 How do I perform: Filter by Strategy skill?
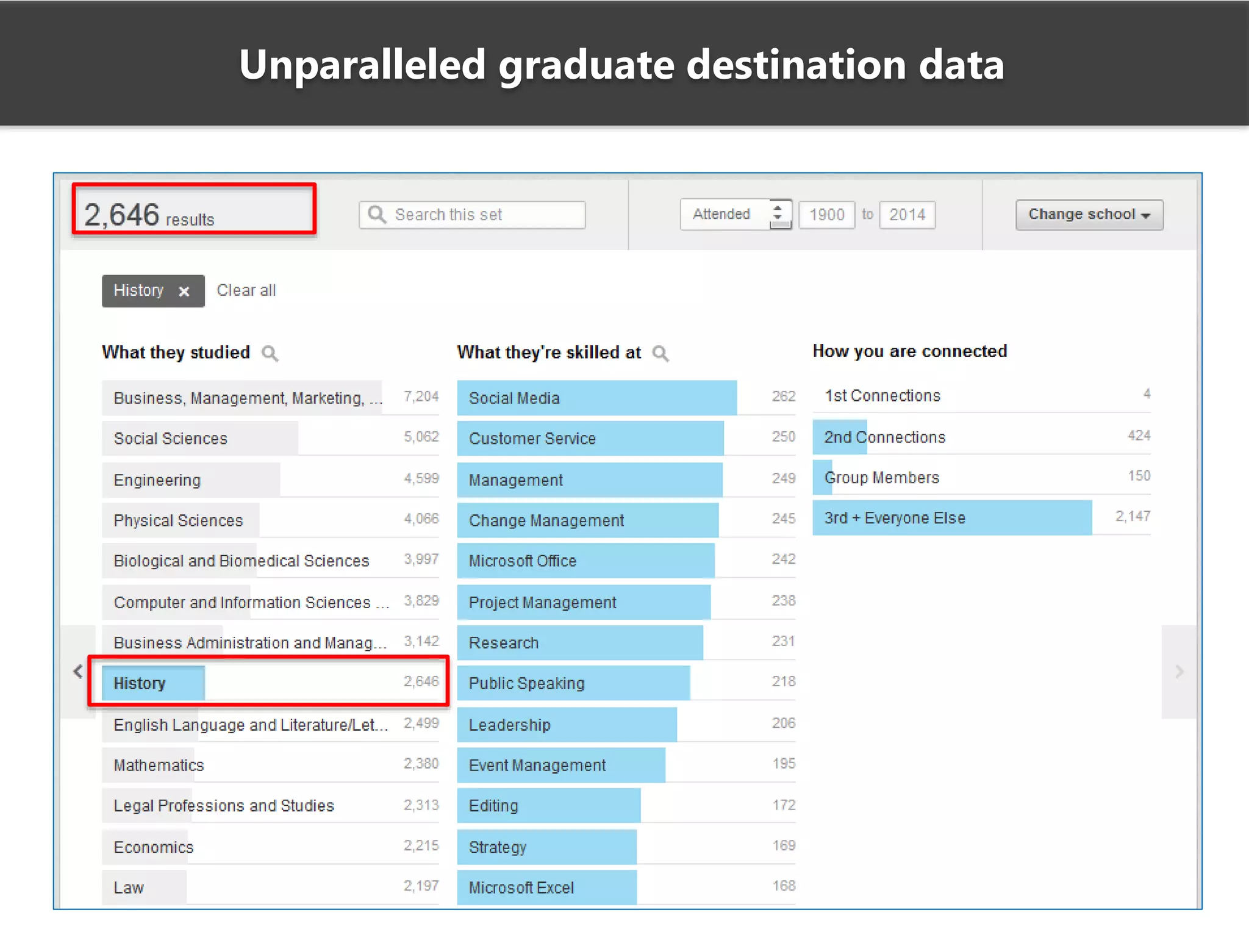click(626, 847)
